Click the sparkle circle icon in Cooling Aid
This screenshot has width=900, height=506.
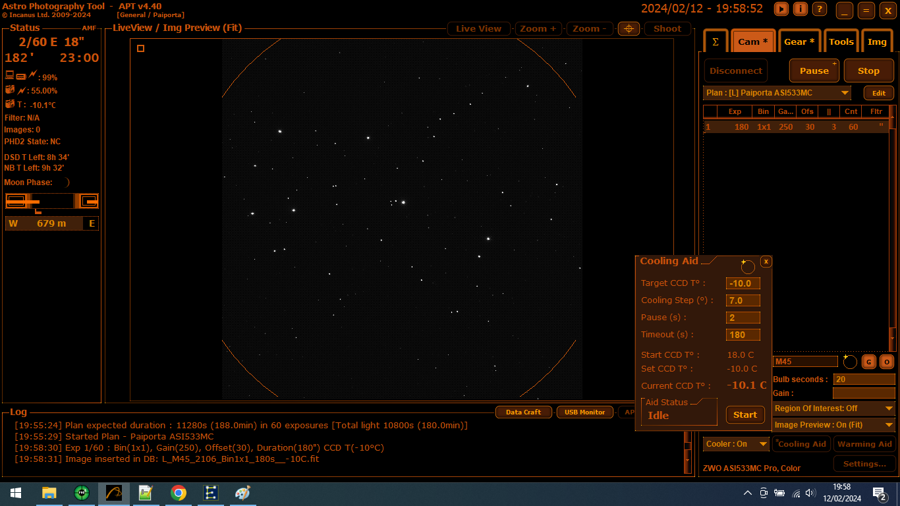click(747, 266)
